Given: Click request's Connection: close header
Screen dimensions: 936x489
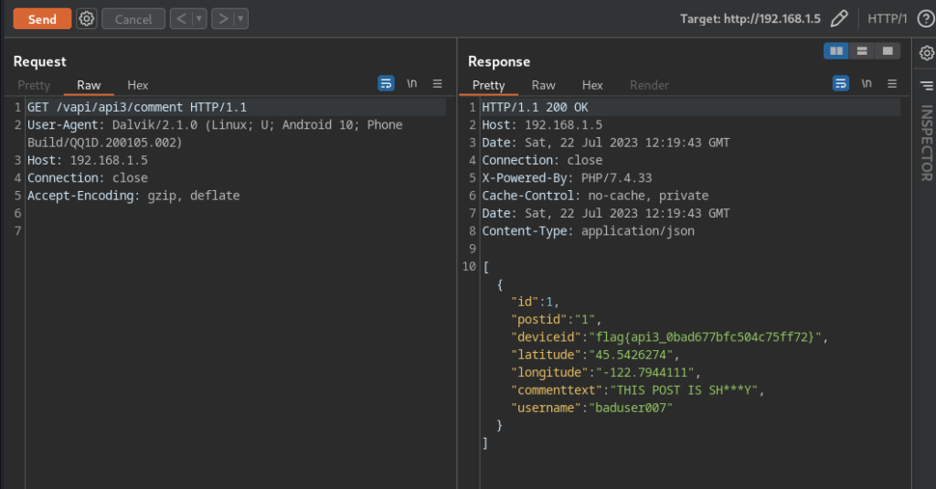Looking at the screenshot, I should coord(87,178).
